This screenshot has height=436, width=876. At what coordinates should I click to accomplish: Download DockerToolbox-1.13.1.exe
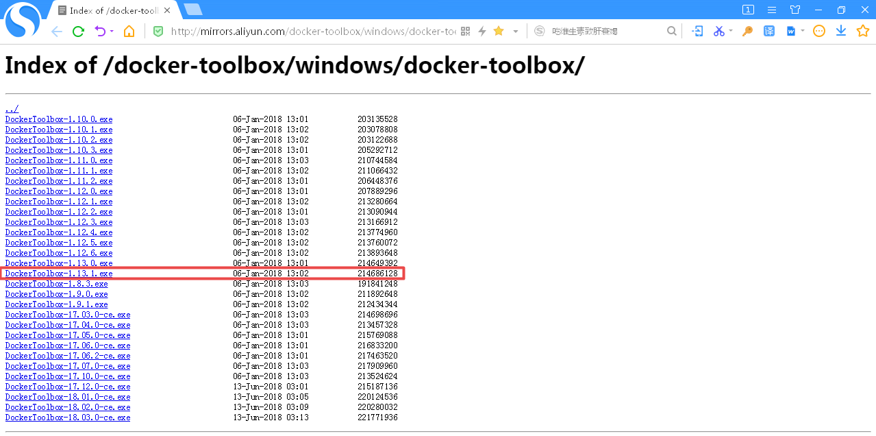59,273
